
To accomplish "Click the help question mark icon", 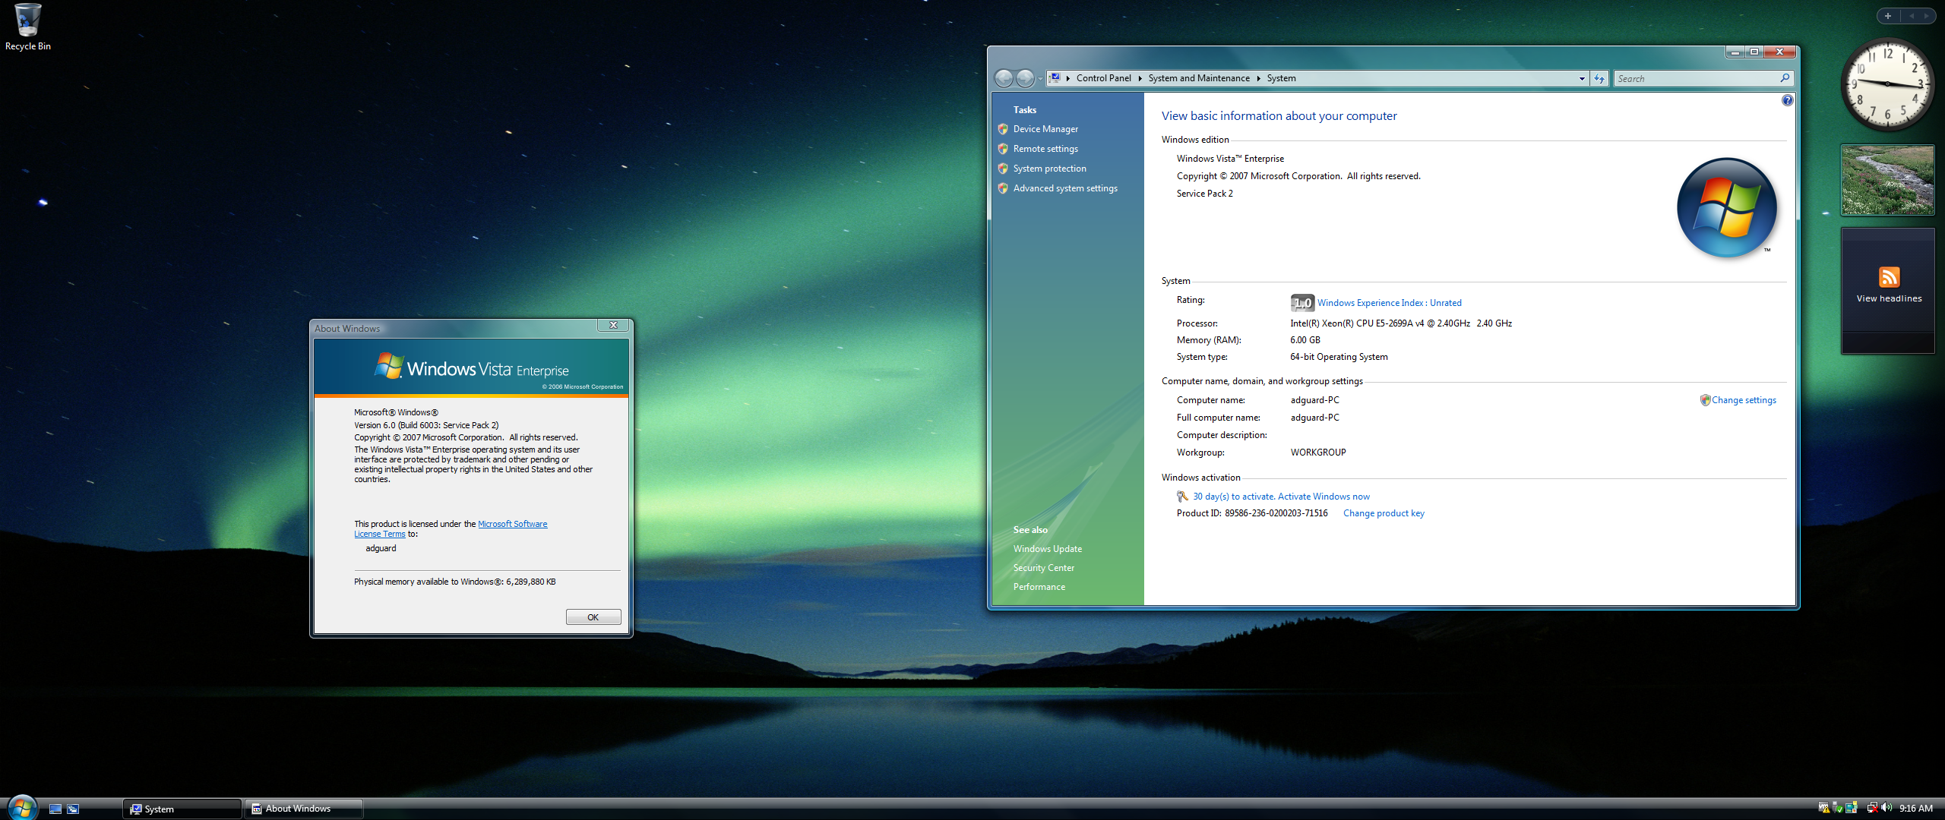I will coord(1787,100).
